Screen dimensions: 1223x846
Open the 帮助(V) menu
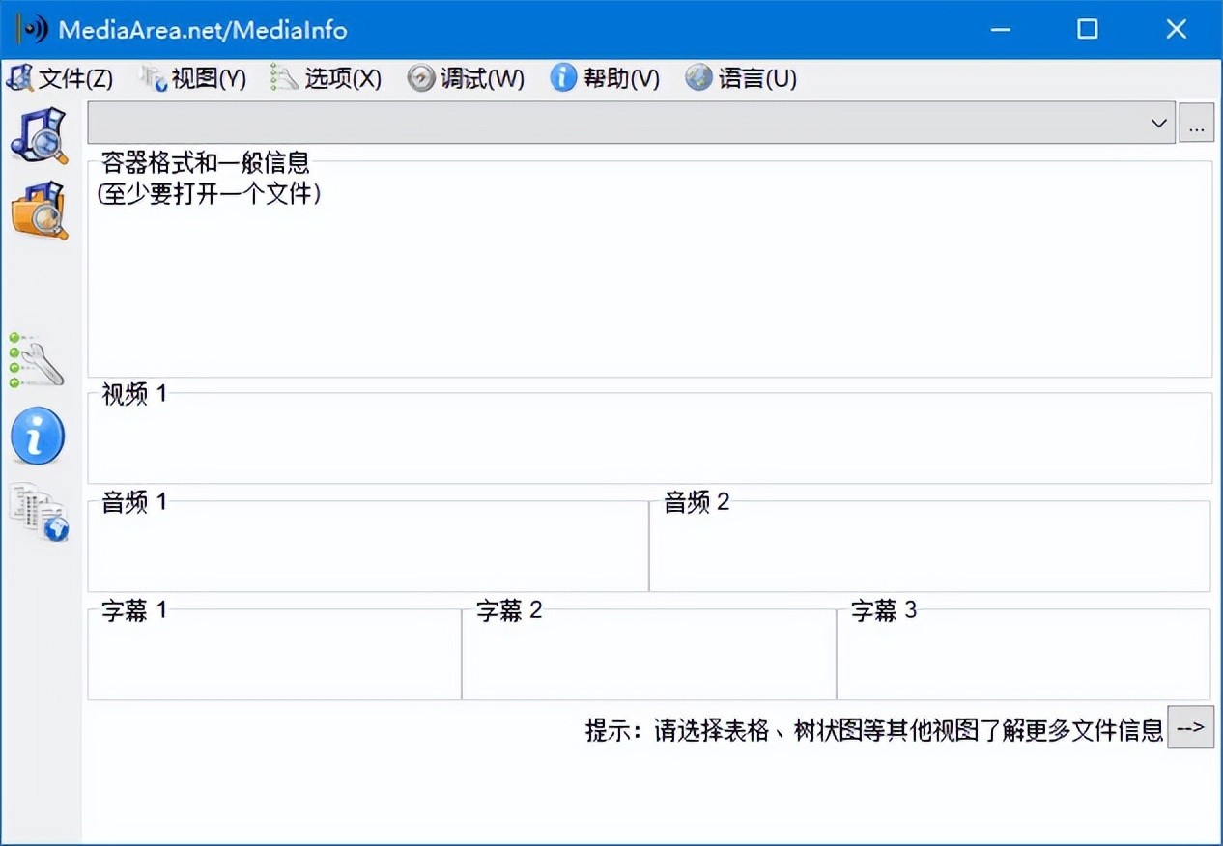[x=606, y=78]
